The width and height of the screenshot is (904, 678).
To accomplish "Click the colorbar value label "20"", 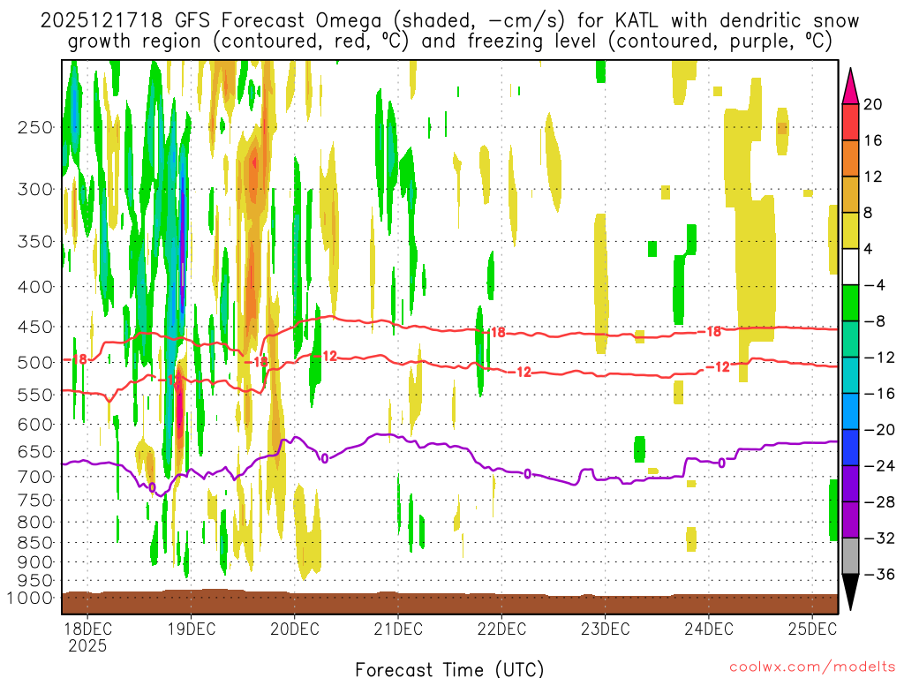I will [x=873, y=104].
